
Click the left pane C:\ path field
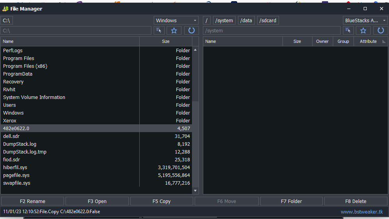76,30
